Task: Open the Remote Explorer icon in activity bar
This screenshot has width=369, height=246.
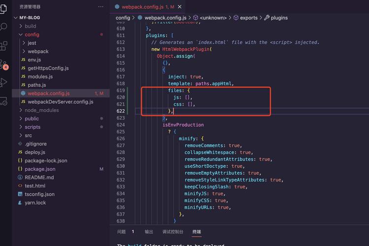Action: pyautogui.click(x=3, y=101)
